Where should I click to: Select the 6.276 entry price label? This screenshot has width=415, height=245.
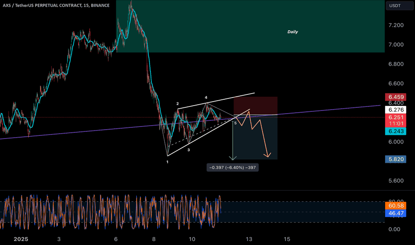396,110
